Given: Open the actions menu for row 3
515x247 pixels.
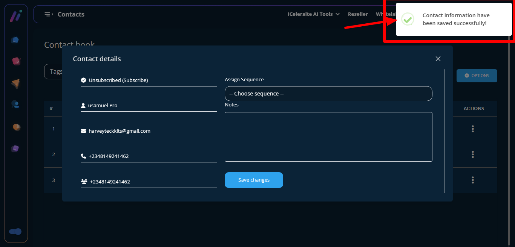Looking at the screenshot, I should click(x=472, y=180).
